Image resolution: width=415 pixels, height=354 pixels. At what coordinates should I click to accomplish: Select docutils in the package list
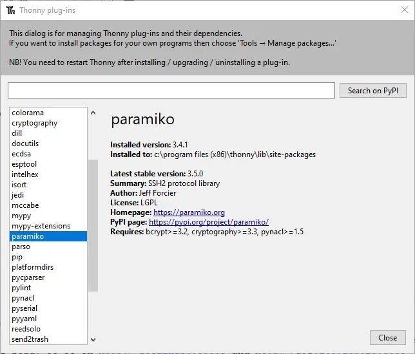click(48, 144)
